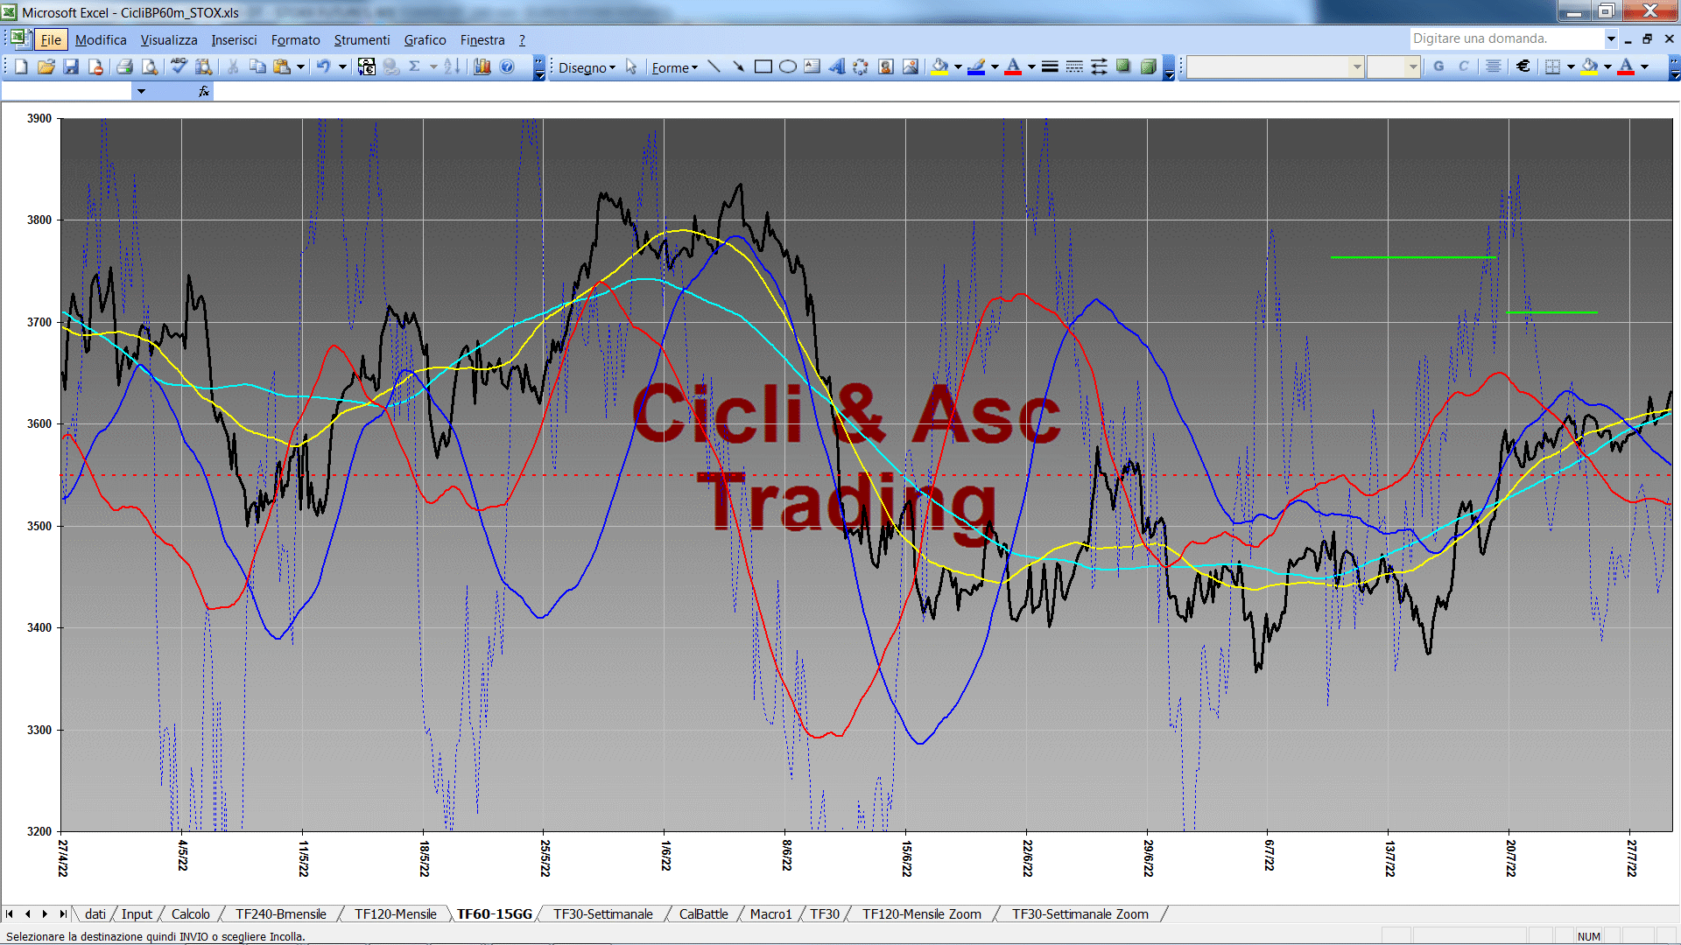Open print preview
The image size is (1681, 945).
[x=150, y=66]
